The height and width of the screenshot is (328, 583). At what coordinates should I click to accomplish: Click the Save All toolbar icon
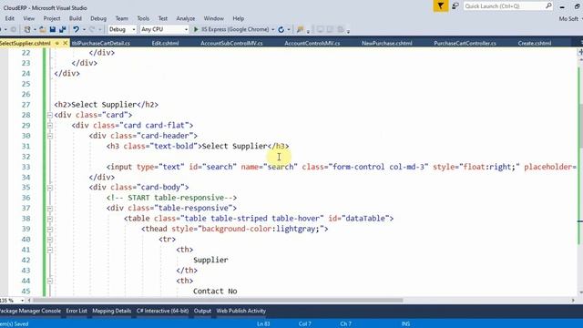tap(63, 29)
